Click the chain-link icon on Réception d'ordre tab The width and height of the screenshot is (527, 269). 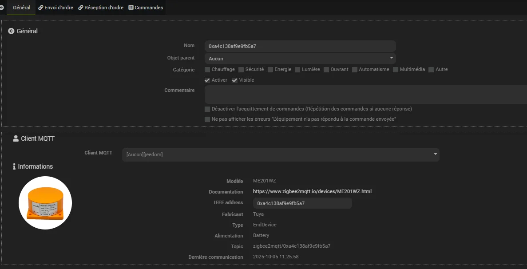pos(81,8)
